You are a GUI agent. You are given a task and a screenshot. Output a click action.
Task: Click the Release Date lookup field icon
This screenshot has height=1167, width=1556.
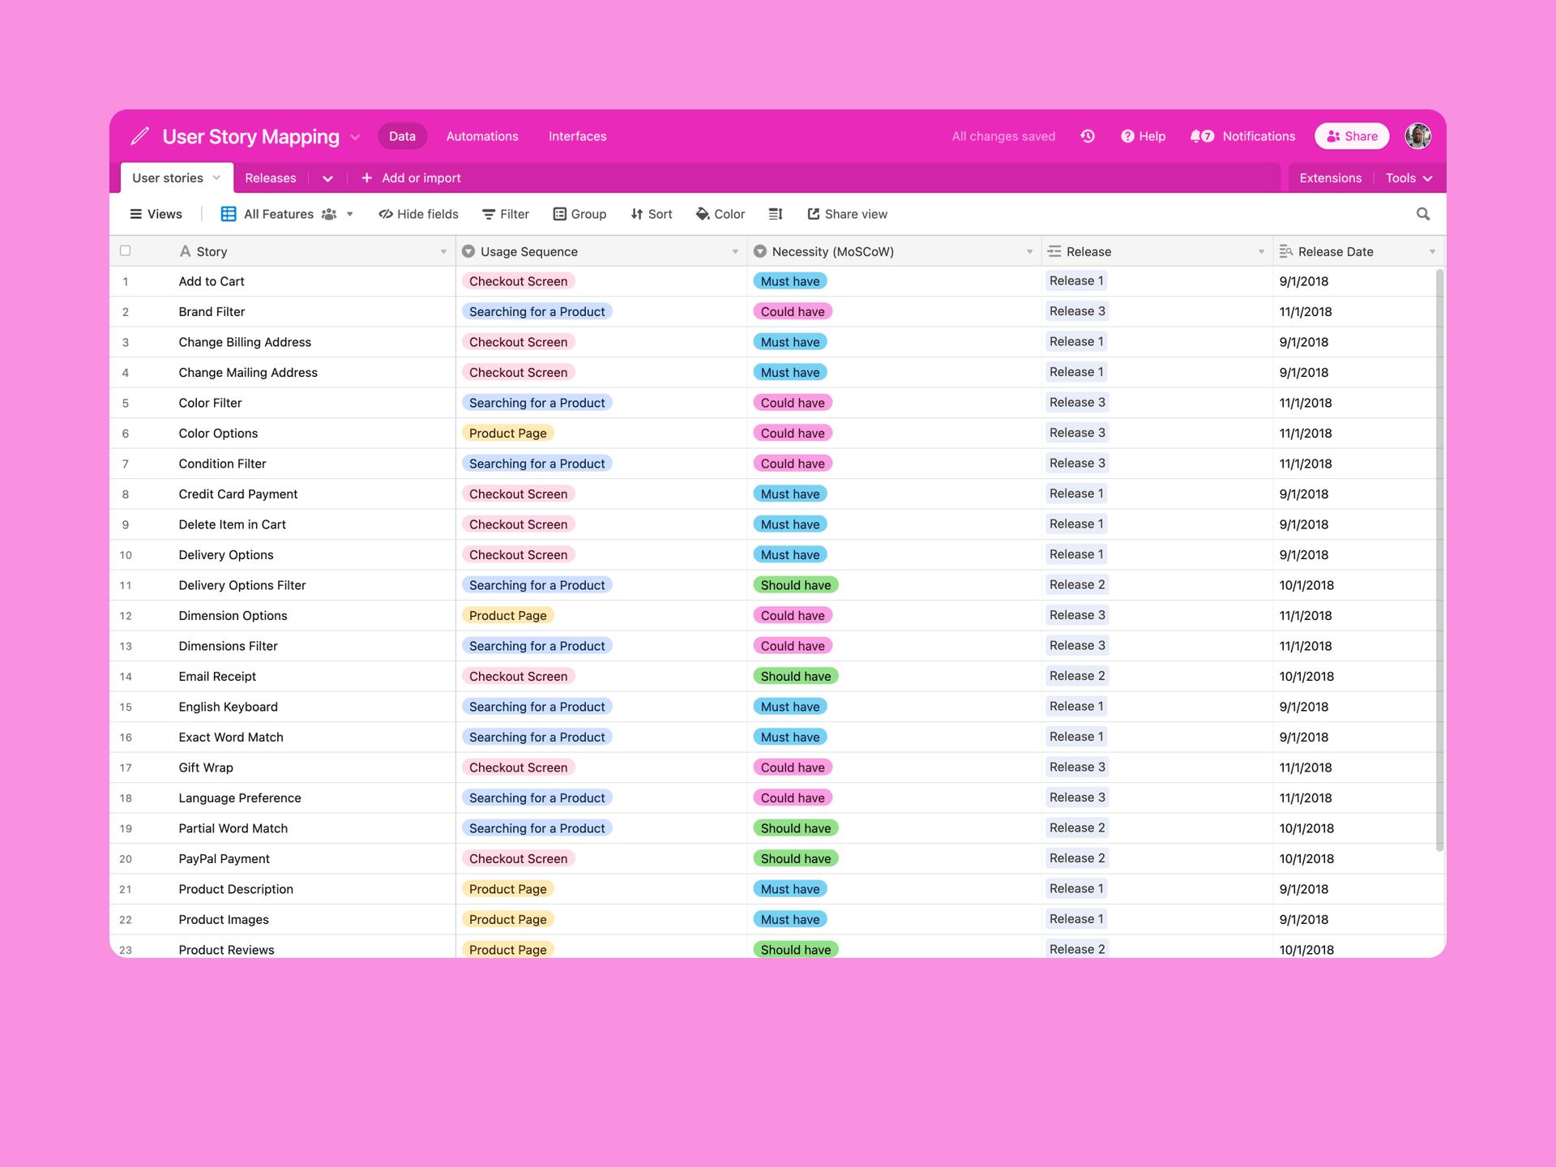(x=1286, y=251)
